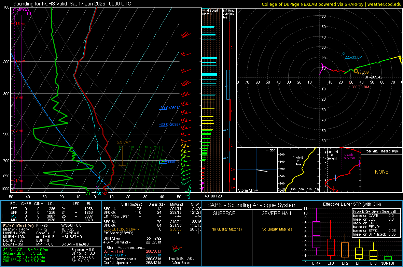Select the blue 'Bunkers Left =' row

[x=133, y=255]
